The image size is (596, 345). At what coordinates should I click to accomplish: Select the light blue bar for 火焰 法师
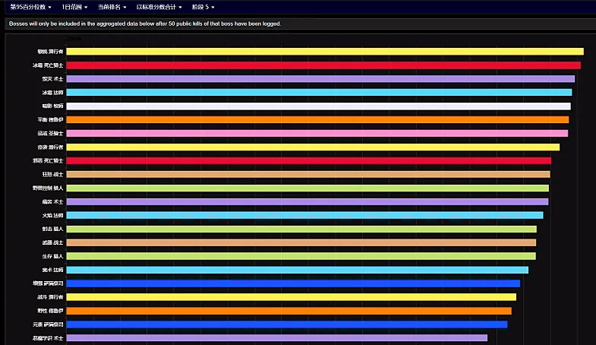pos(305,215)
